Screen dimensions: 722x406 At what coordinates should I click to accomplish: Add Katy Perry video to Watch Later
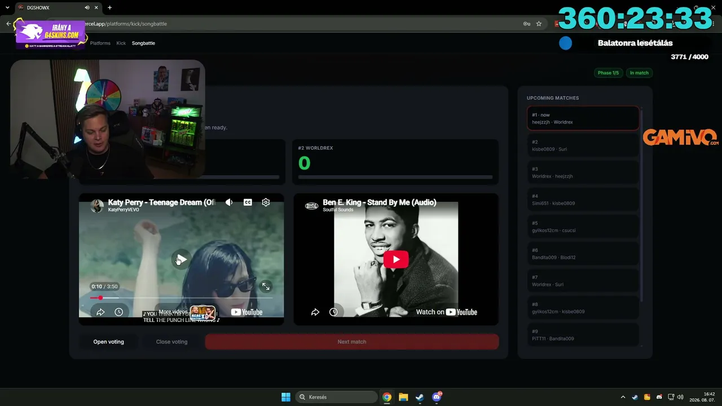pos(118,312)
